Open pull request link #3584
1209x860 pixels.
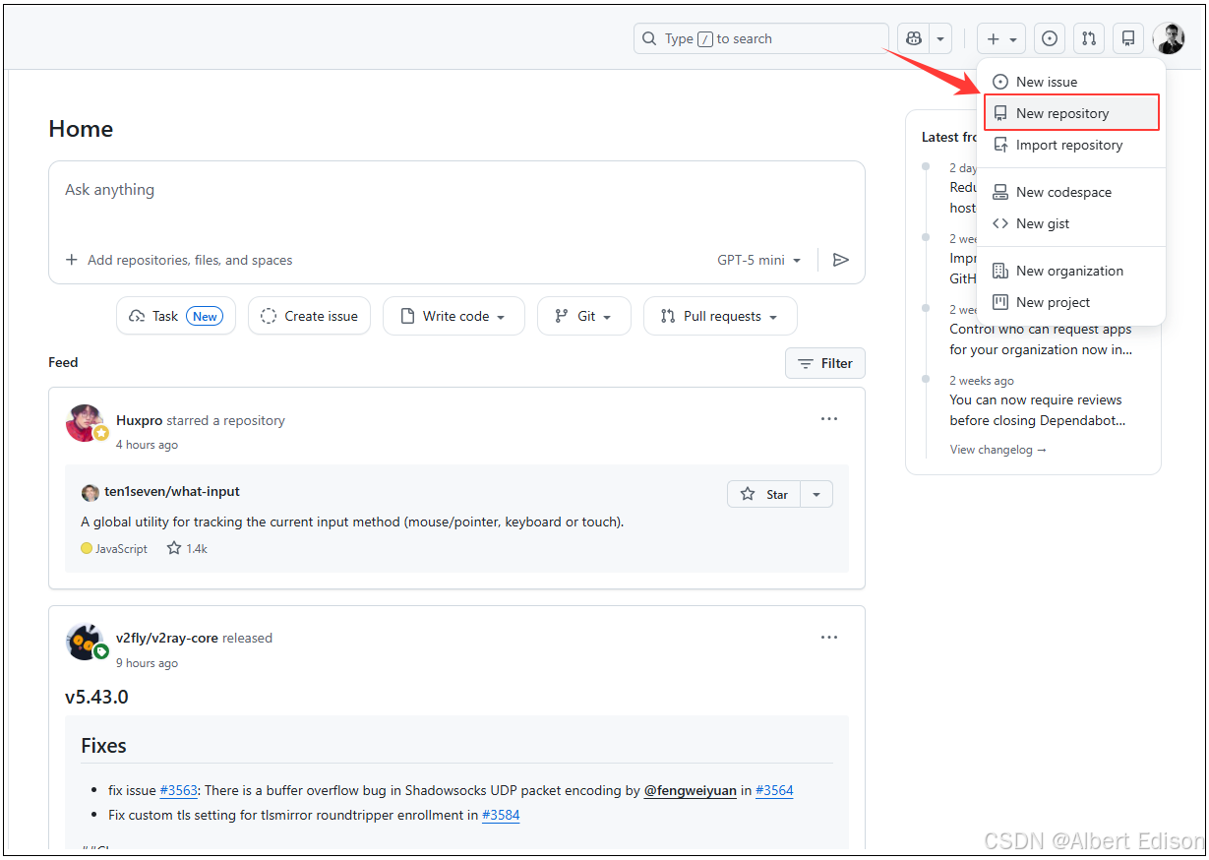click(x=501, y=815)
